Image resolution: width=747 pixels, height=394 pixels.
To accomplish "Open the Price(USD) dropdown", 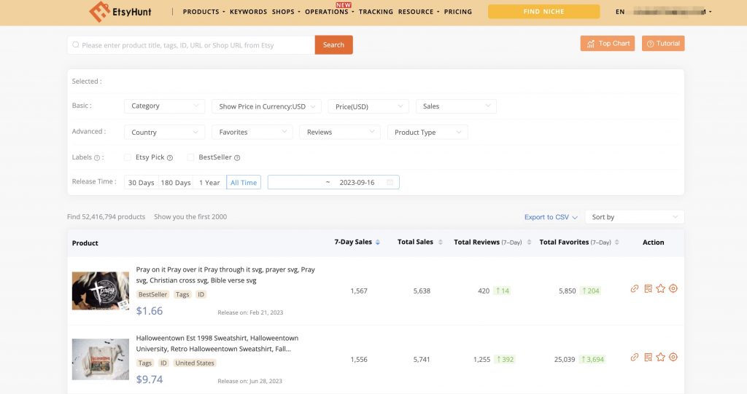I will coord(368,106).
